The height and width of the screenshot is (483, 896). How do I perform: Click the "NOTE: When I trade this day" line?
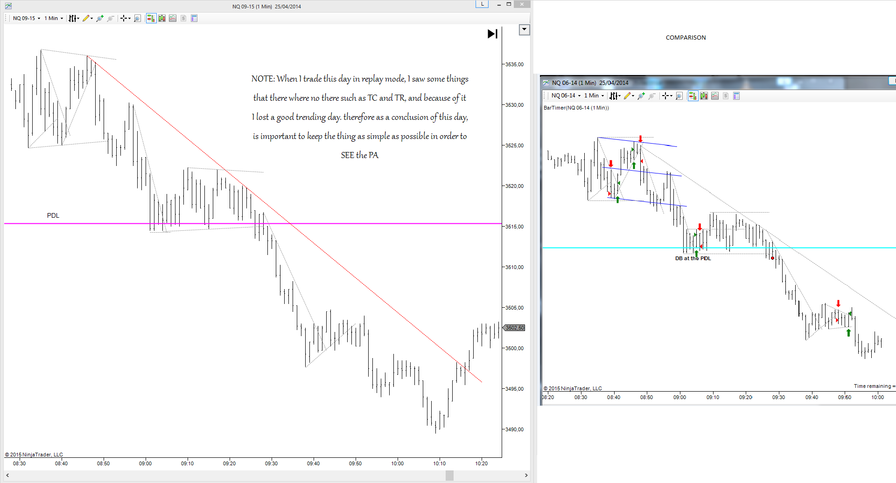360,79
